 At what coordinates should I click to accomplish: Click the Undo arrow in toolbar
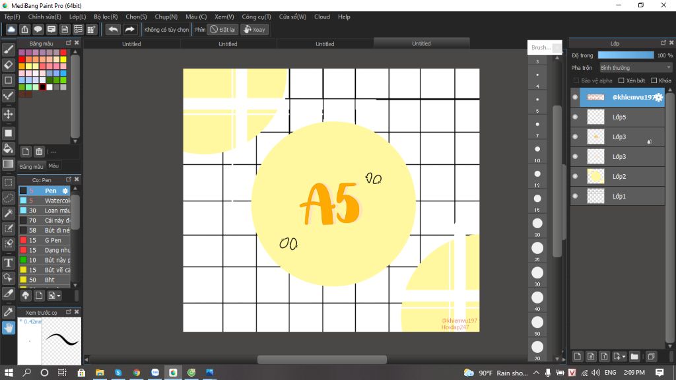pyautogui.click(x=113, y=29)
